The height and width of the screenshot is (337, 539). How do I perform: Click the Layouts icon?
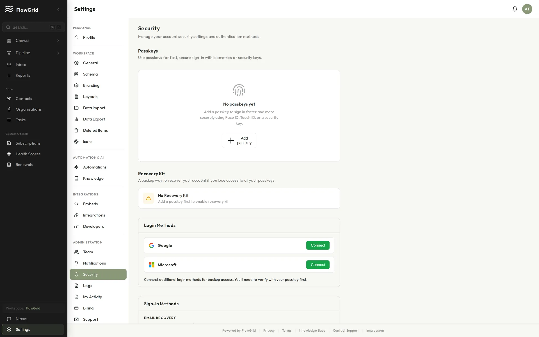[x=76, y=97]
